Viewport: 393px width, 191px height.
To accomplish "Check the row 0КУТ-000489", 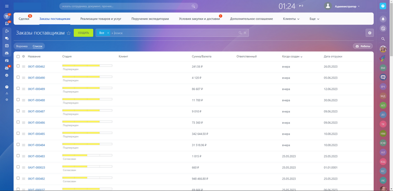I will [x=18, y=88].
